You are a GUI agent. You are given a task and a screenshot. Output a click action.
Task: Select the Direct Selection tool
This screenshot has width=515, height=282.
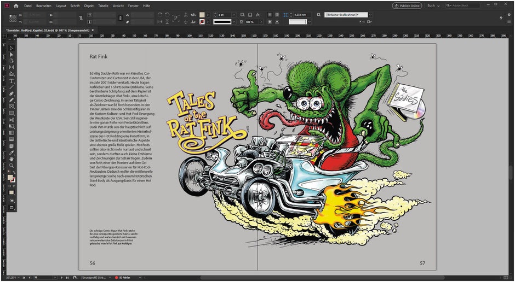[x=12, y=55]
